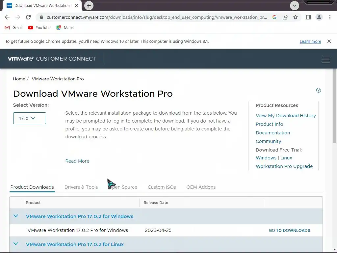The image size is (337, 253).
Task: Select the Product Downloads tab
Action: point(32,187)
